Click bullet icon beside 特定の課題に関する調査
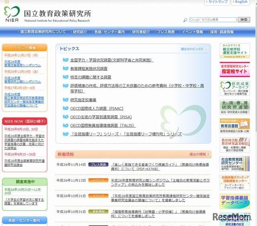Viewport: 257px width, 226px height. [x=65, y=77]
